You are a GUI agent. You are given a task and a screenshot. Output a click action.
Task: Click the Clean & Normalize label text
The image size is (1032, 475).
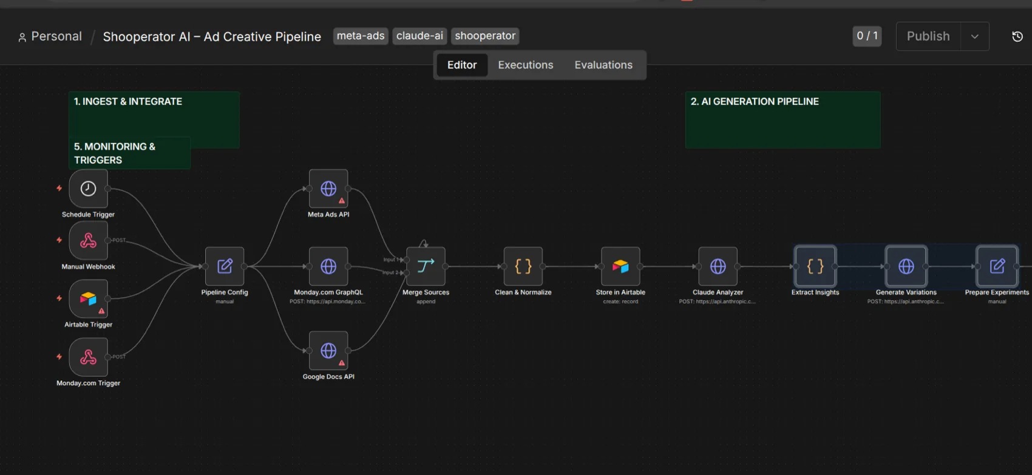tap(523, 292)
